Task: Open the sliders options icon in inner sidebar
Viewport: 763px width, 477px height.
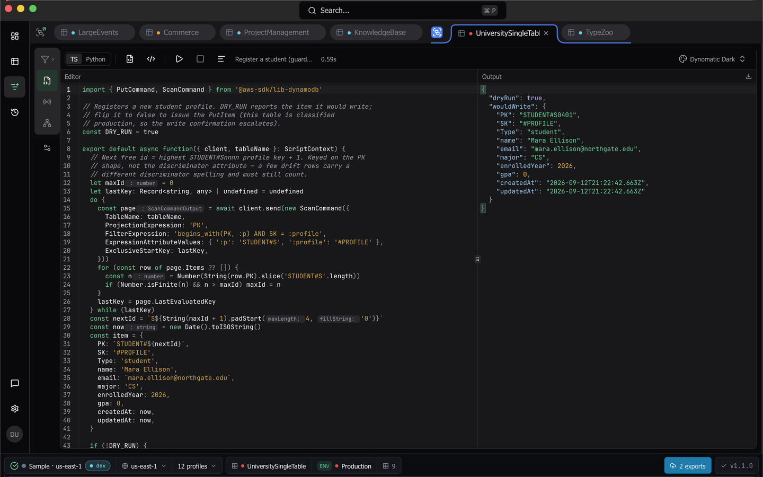Action: point(47,148)
